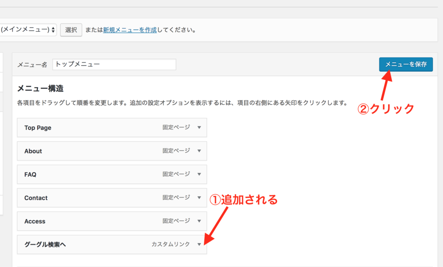Focus the メニュー名 text field
The width and height of the screenshot is (443, 267).
114,64
